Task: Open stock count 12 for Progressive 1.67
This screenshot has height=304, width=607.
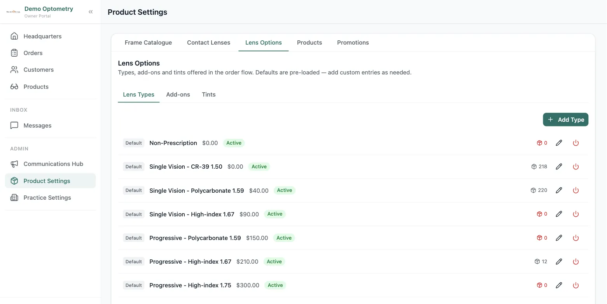Action: tap(541, 262)
